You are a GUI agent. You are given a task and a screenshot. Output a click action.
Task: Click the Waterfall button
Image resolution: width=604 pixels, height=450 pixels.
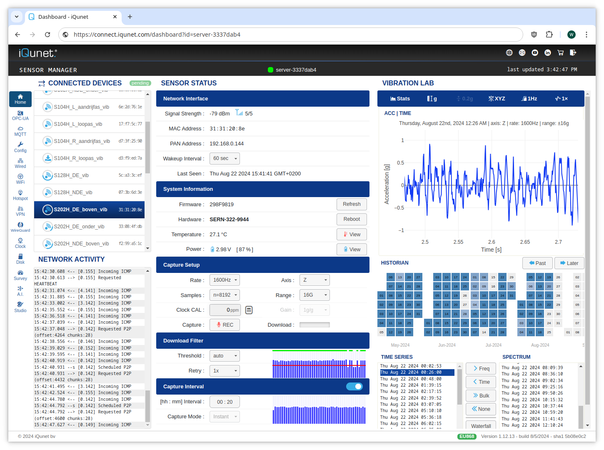coord(481,424)
